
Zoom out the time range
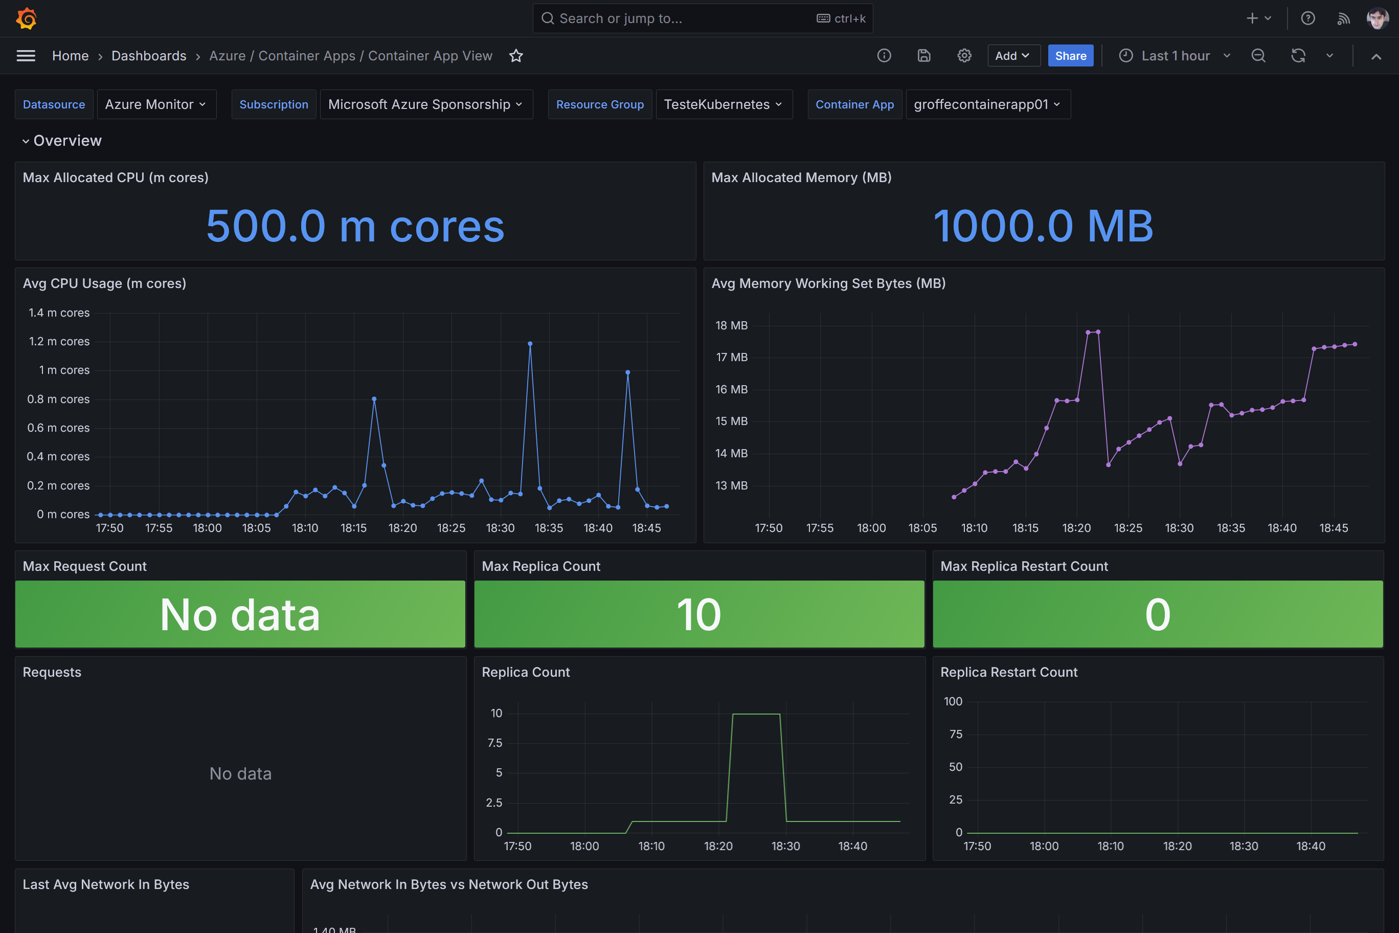pyautogui.click(x=1258, y=56)
